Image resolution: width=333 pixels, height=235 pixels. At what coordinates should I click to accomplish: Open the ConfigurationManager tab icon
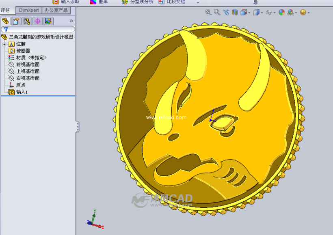pyautogui.click(x=27, y=21)
